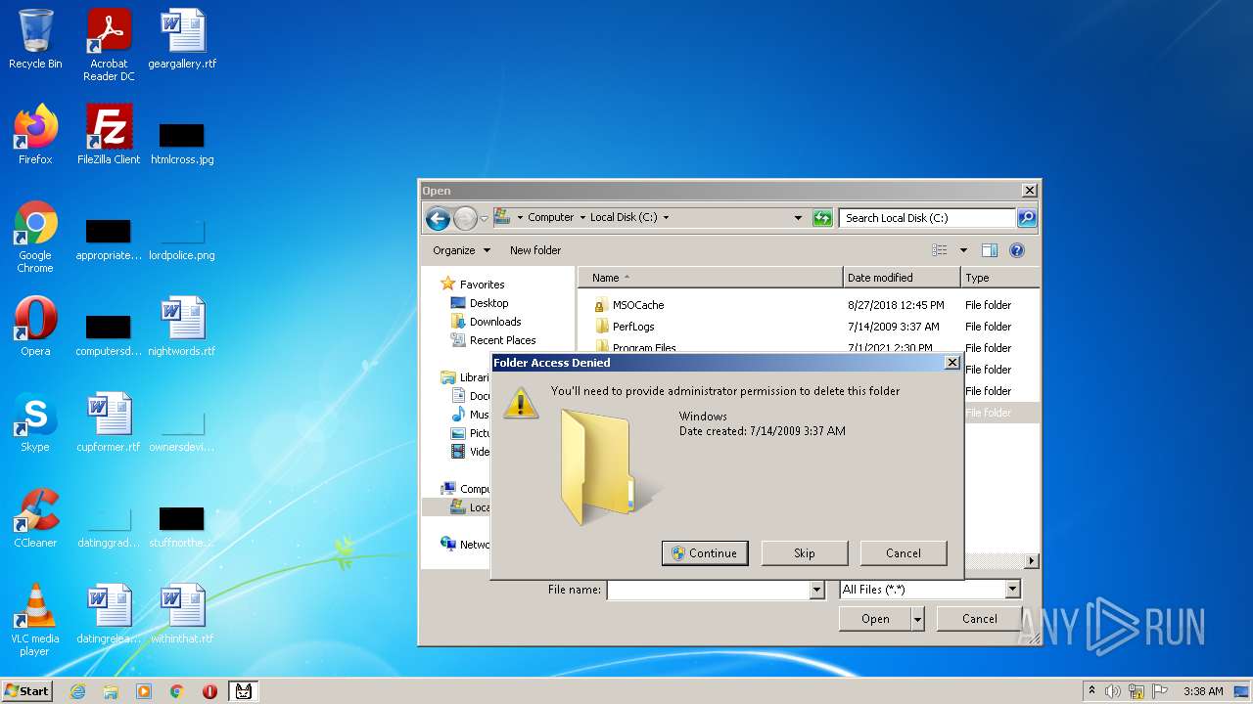
Task: Open nightwords.rtf desktop document
Action: pos(182,327)
